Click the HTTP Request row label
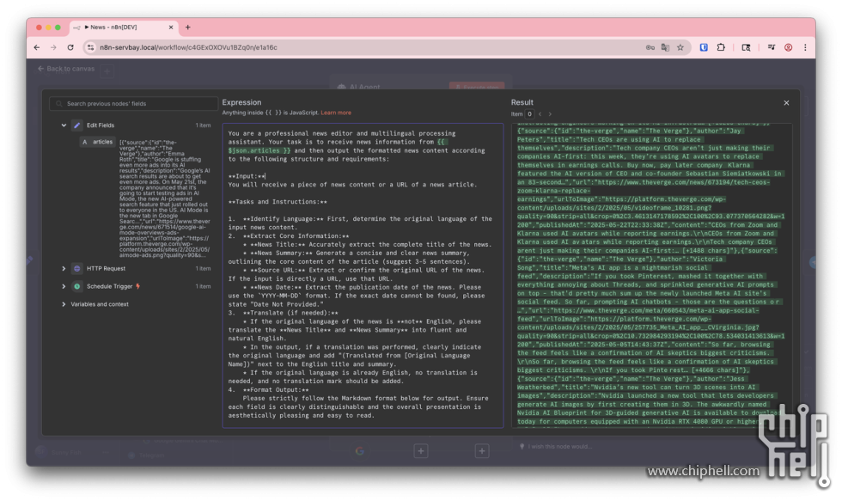842x501 pixels. click(x=106, y=268)
